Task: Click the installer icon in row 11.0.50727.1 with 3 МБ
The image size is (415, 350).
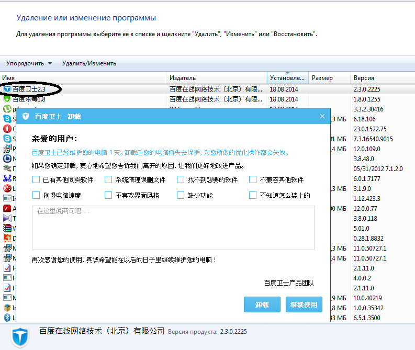Action: [7, 248]
